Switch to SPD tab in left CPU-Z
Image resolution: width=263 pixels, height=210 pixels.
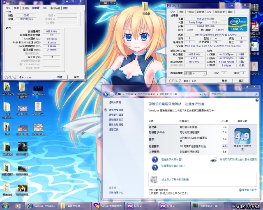tap(45, 8)
